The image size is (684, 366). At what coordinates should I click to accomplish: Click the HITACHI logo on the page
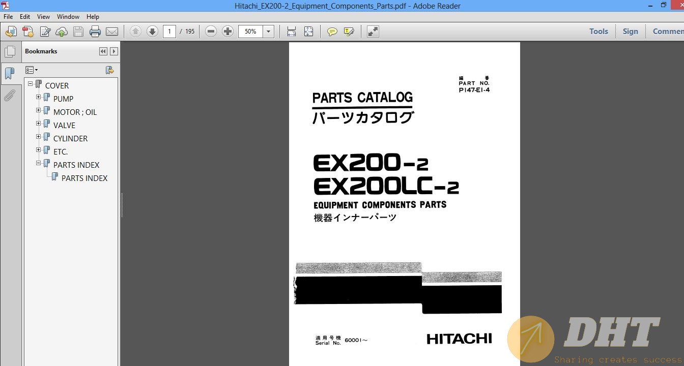coord(459,339)
